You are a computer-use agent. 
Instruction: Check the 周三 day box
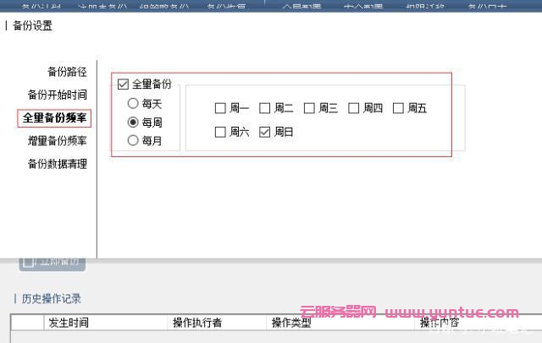click(x=309, y=108)
